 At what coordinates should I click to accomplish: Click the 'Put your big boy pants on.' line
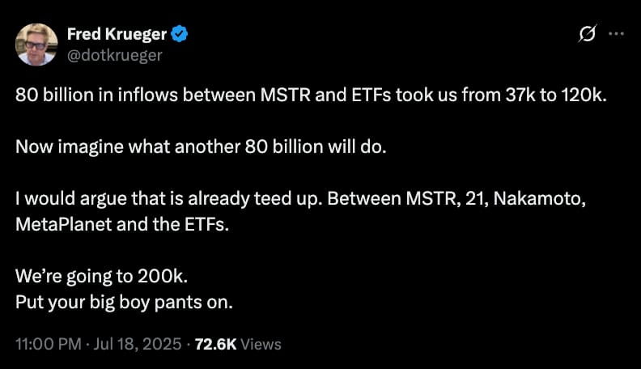point(124,303)
